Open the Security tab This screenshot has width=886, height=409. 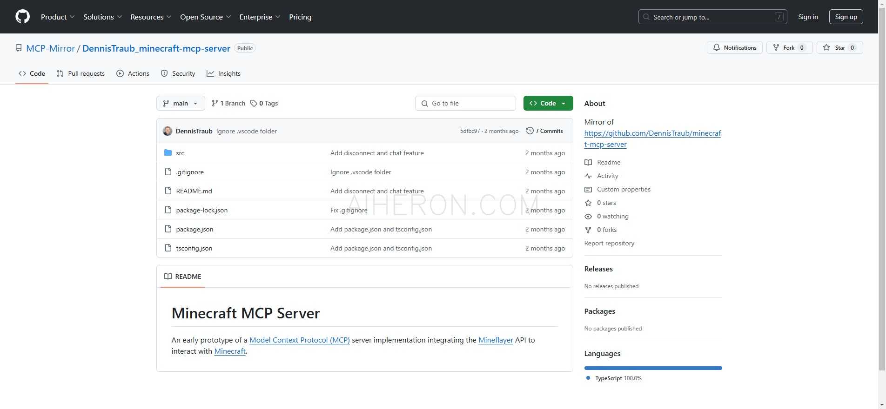pos(178,73)
